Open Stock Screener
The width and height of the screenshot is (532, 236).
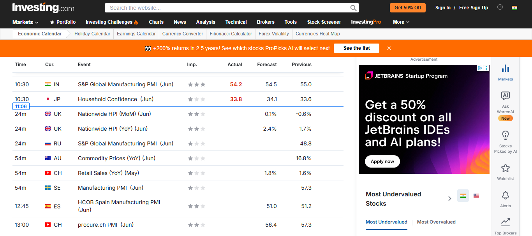coord(324,22)
